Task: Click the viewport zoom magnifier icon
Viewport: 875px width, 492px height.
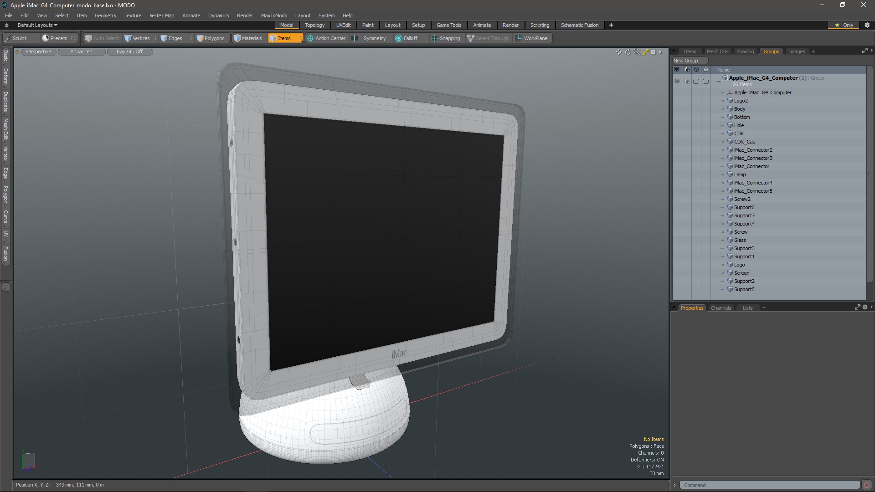Action: [x=637, y=52]
